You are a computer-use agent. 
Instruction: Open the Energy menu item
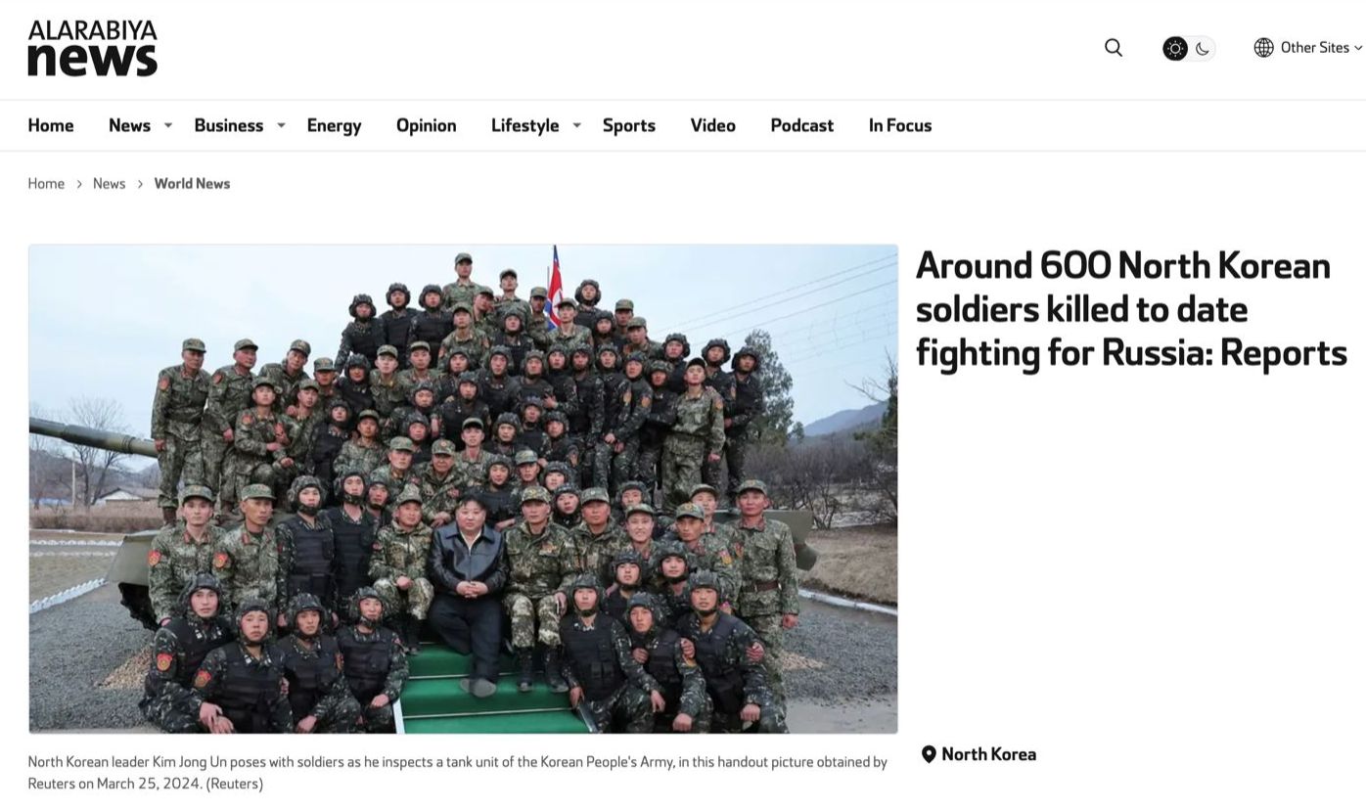point(334,125)
